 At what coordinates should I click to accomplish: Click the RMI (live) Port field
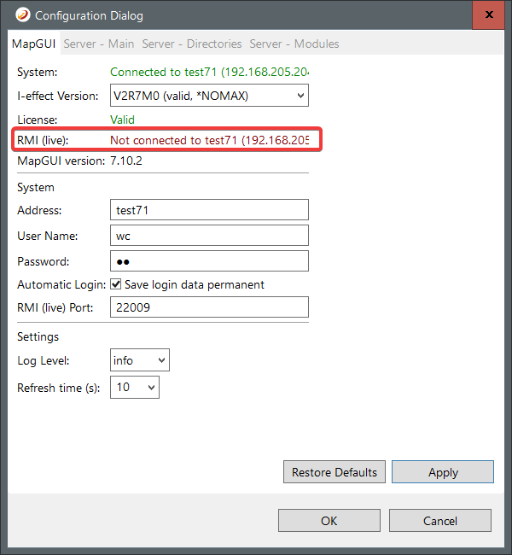209,307
